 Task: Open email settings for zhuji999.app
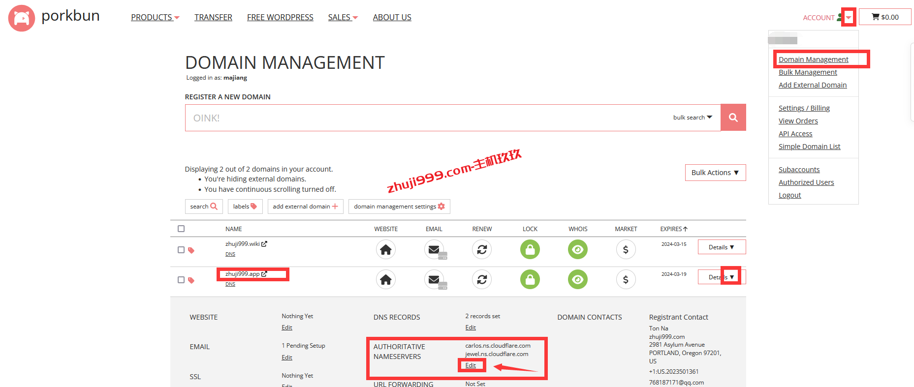click(435, 280)
